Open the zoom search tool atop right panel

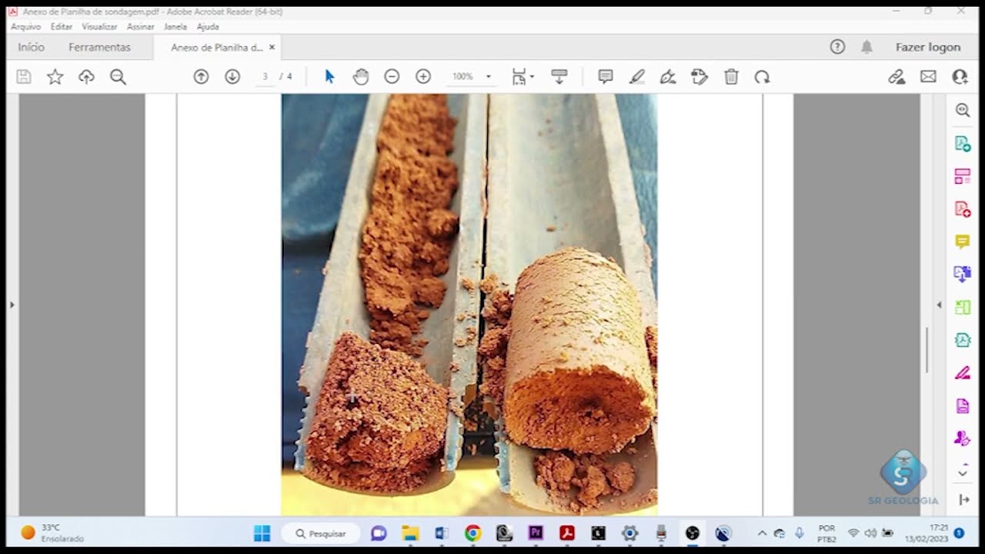[963, 110]
